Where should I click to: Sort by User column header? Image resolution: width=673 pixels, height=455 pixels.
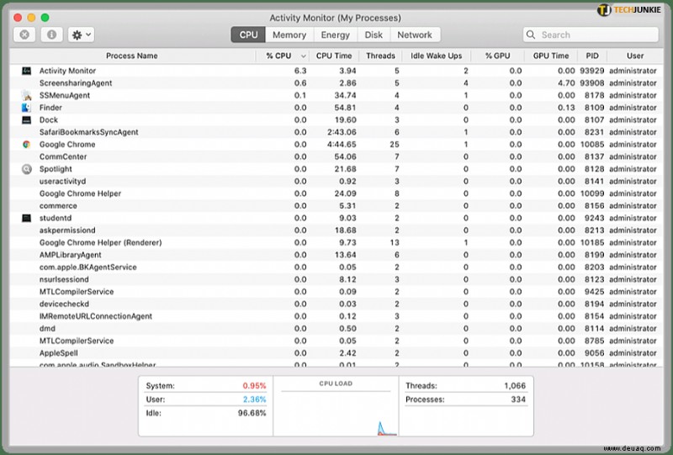635,56
